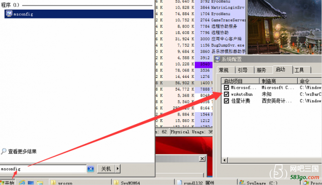Select the 7784 远程协助服务 process row
This screenshot has height=185, width=322.
(200, 26)
